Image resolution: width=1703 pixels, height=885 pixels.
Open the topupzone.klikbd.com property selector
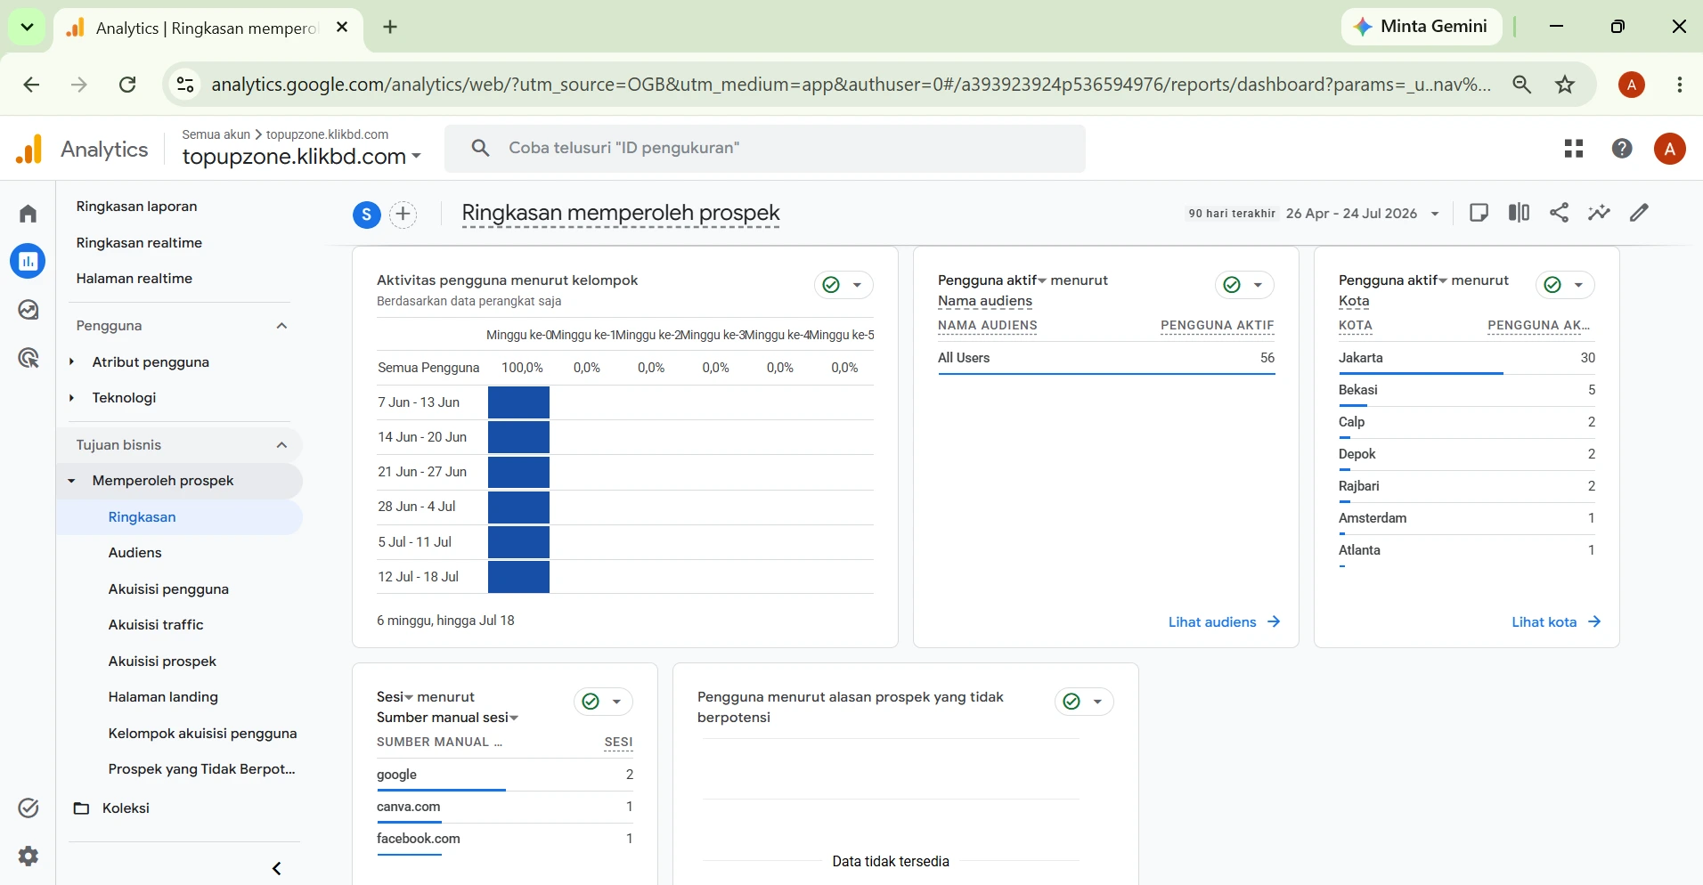point(301,157)
